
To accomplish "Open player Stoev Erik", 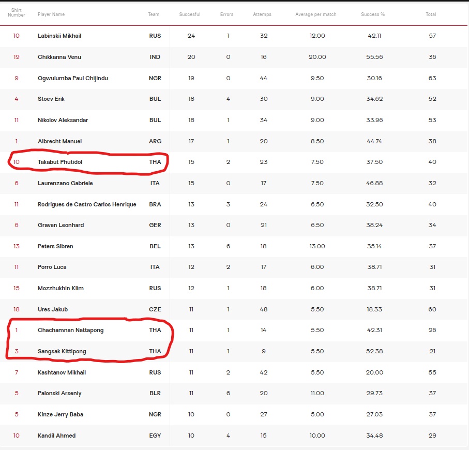I will (x=51, y=99).
